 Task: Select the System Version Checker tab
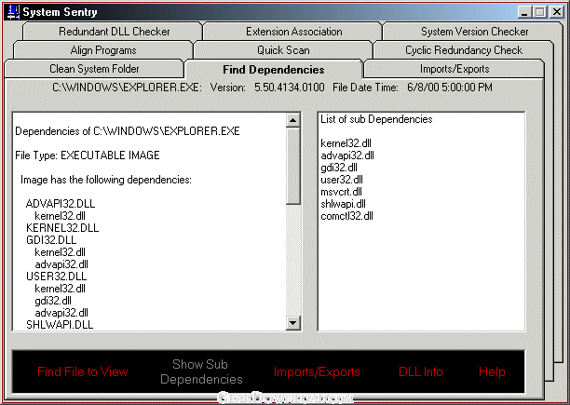coord(474,32)
